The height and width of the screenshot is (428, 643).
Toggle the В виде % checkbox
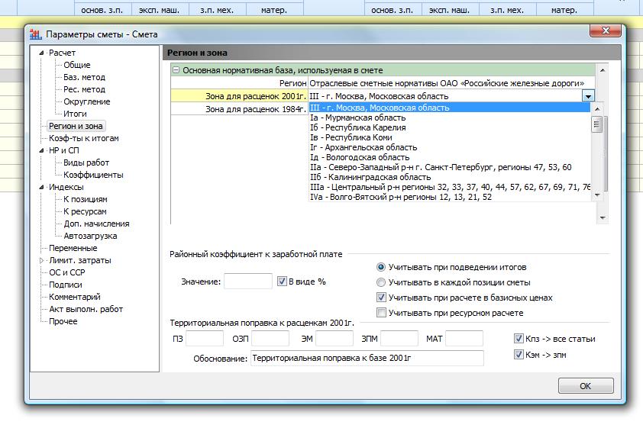pyautogui.click(x=282, y=282)
